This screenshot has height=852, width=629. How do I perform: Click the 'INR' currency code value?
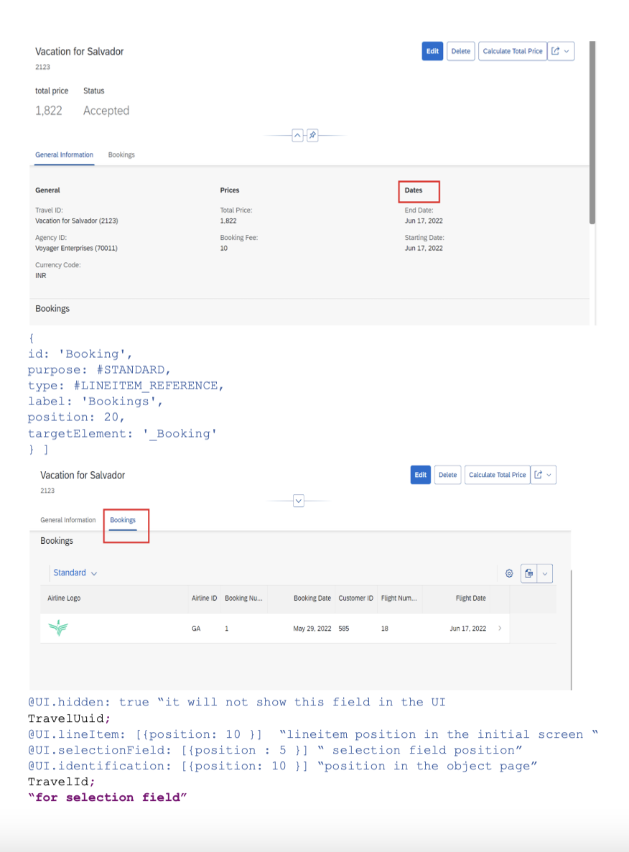41,275
